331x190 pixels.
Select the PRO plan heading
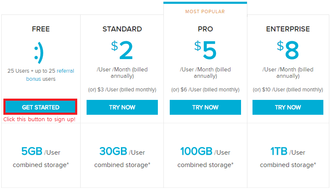click(x=205, y=29)
